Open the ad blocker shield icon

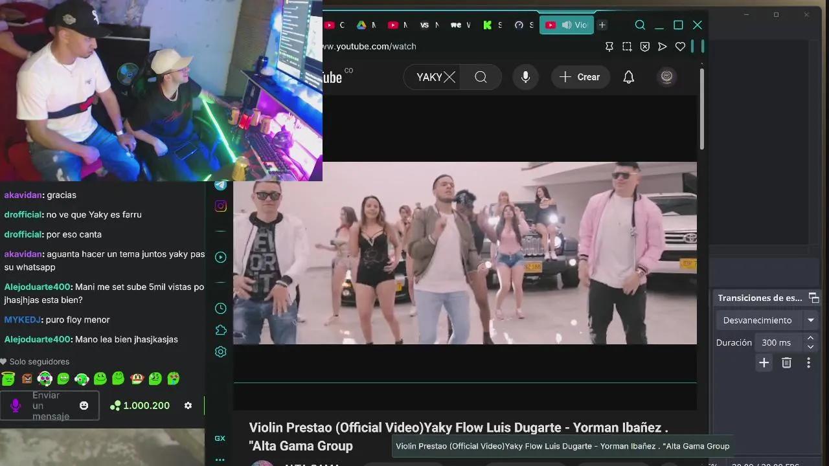pyautogui.click(x=645, y=47)
